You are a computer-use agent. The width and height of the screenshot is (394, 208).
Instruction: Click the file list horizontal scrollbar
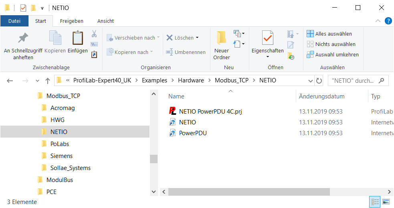point(249,192)
